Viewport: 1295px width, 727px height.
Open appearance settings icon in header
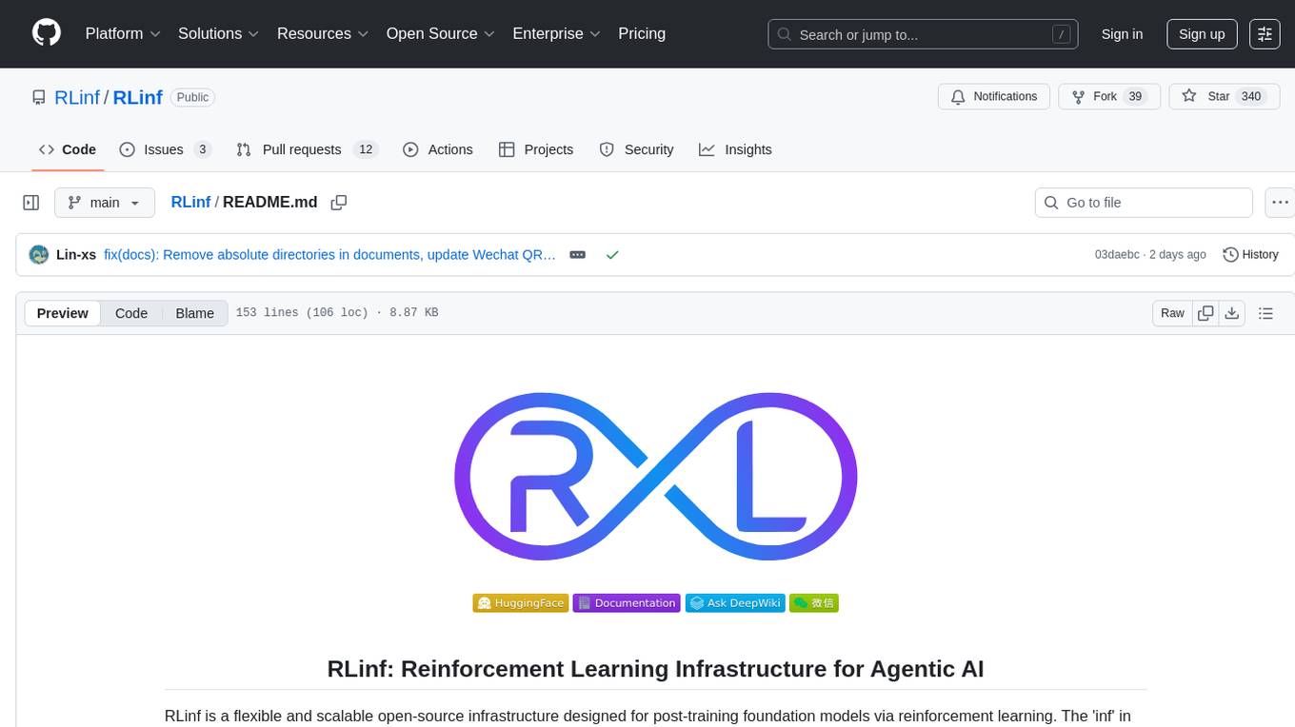pyautogui.click(x=1265, y=34)
